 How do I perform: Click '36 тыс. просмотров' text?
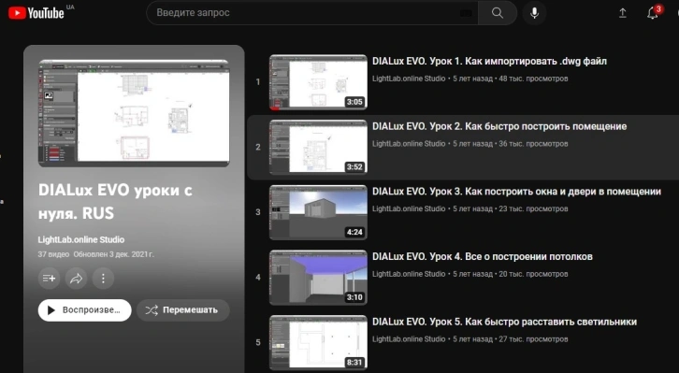tap(533, 144)
